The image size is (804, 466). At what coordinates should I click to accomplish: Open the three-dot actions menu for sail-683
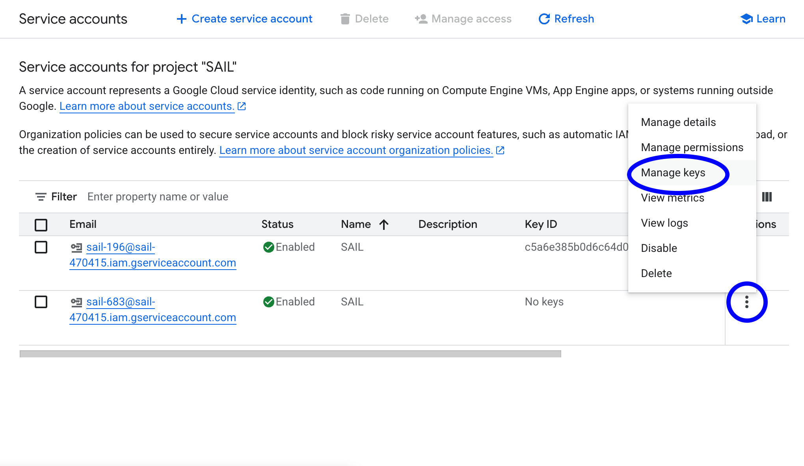746,302
